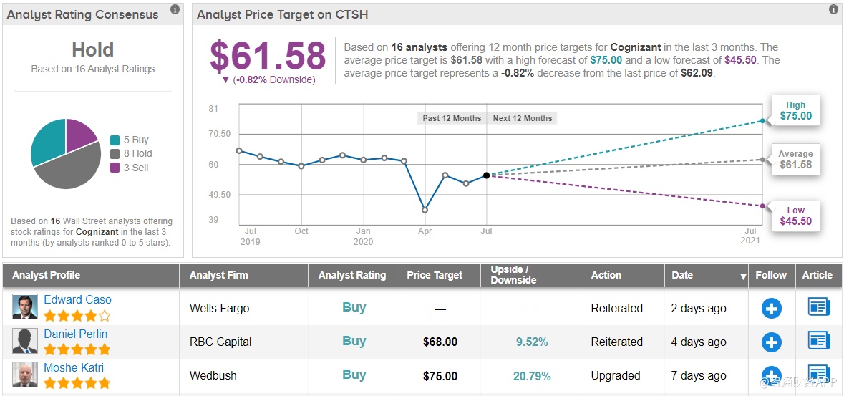844x396 pixels.
Task: Sort table by Date column arrow
Action: point(743,276)
